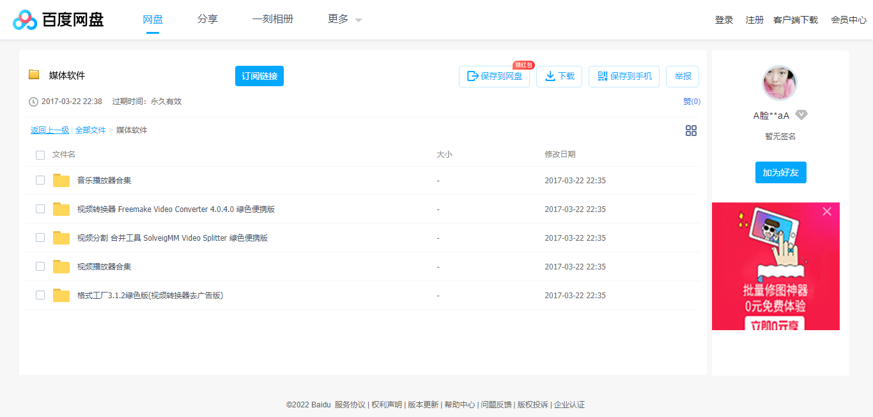The image size is (873, 417).
Task: Check the select-all checkbox in file list
Action: [40, 155]
